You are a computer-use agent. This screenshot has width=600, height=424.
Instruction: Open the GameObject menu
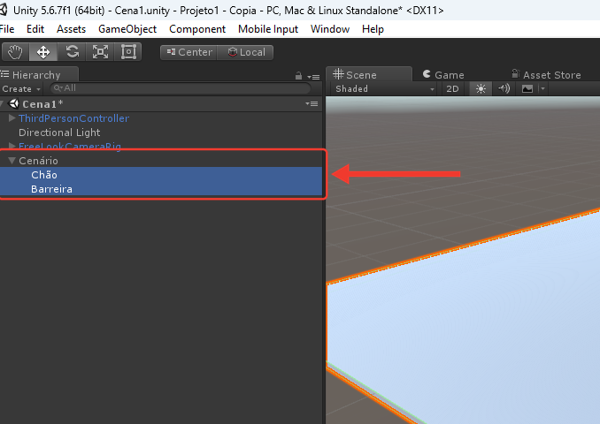pyautogui.click(x=127, y=29)
